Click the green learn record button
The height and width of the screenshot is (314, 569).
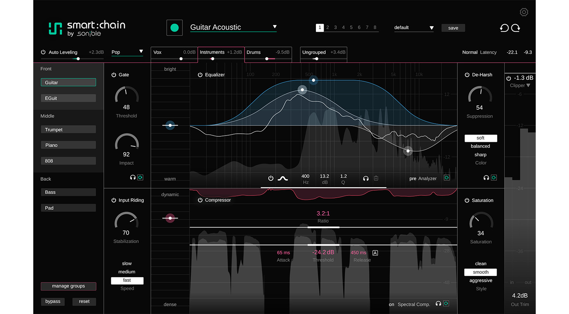tap(174, 28)
